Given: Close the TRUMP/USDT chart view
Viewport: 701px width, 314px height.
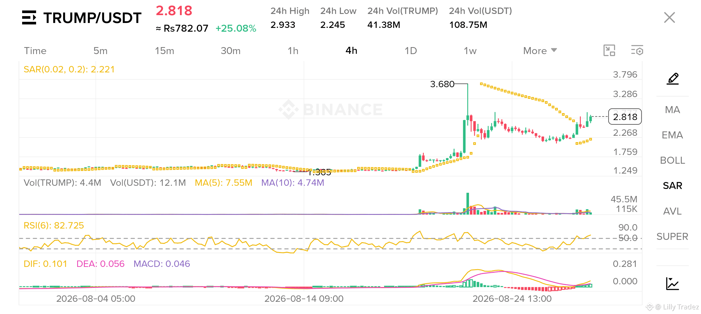Looking at the screenshot, I should pos(669,17).
